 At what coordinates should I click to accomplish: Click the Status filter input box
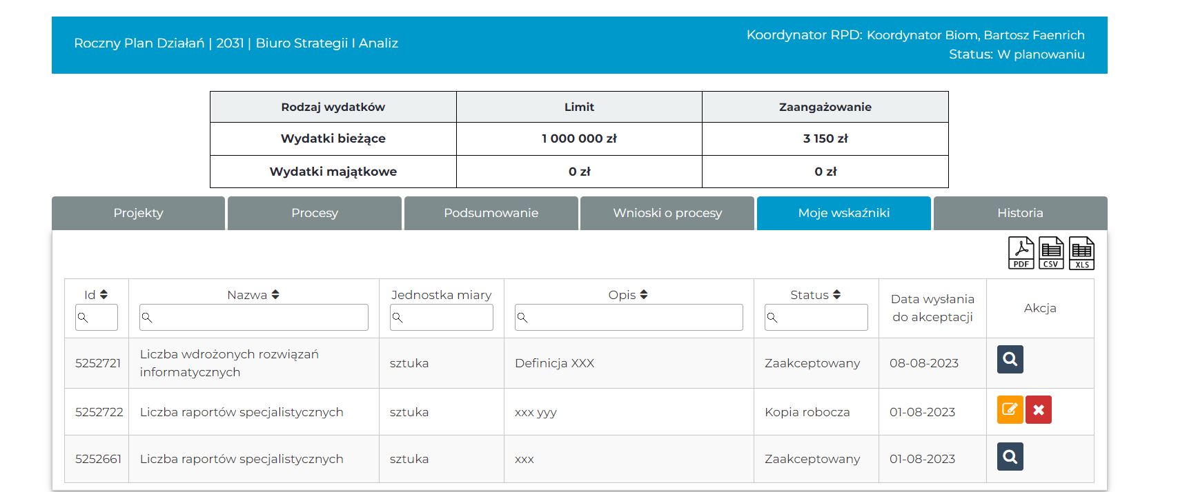816,318
